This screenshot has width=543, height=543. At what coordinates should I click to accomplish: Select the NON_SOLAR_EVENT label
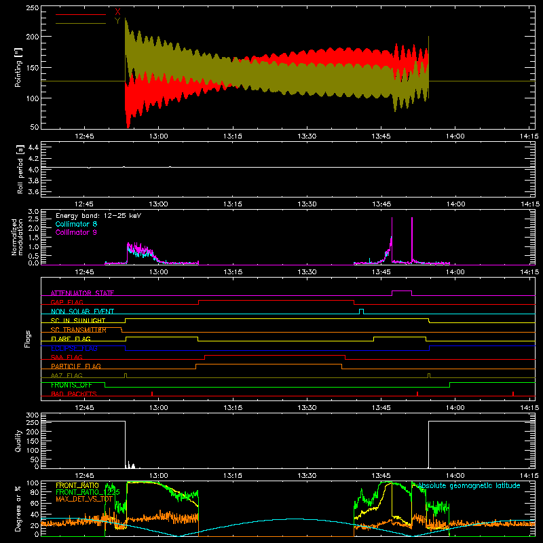[82, 312]
